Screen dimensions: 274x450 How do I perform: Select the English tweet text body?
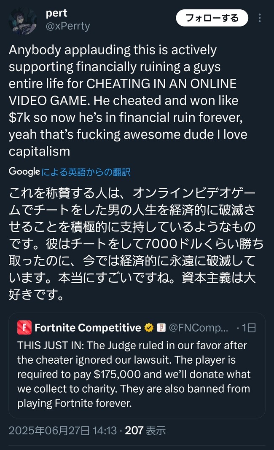click(126, 100)
